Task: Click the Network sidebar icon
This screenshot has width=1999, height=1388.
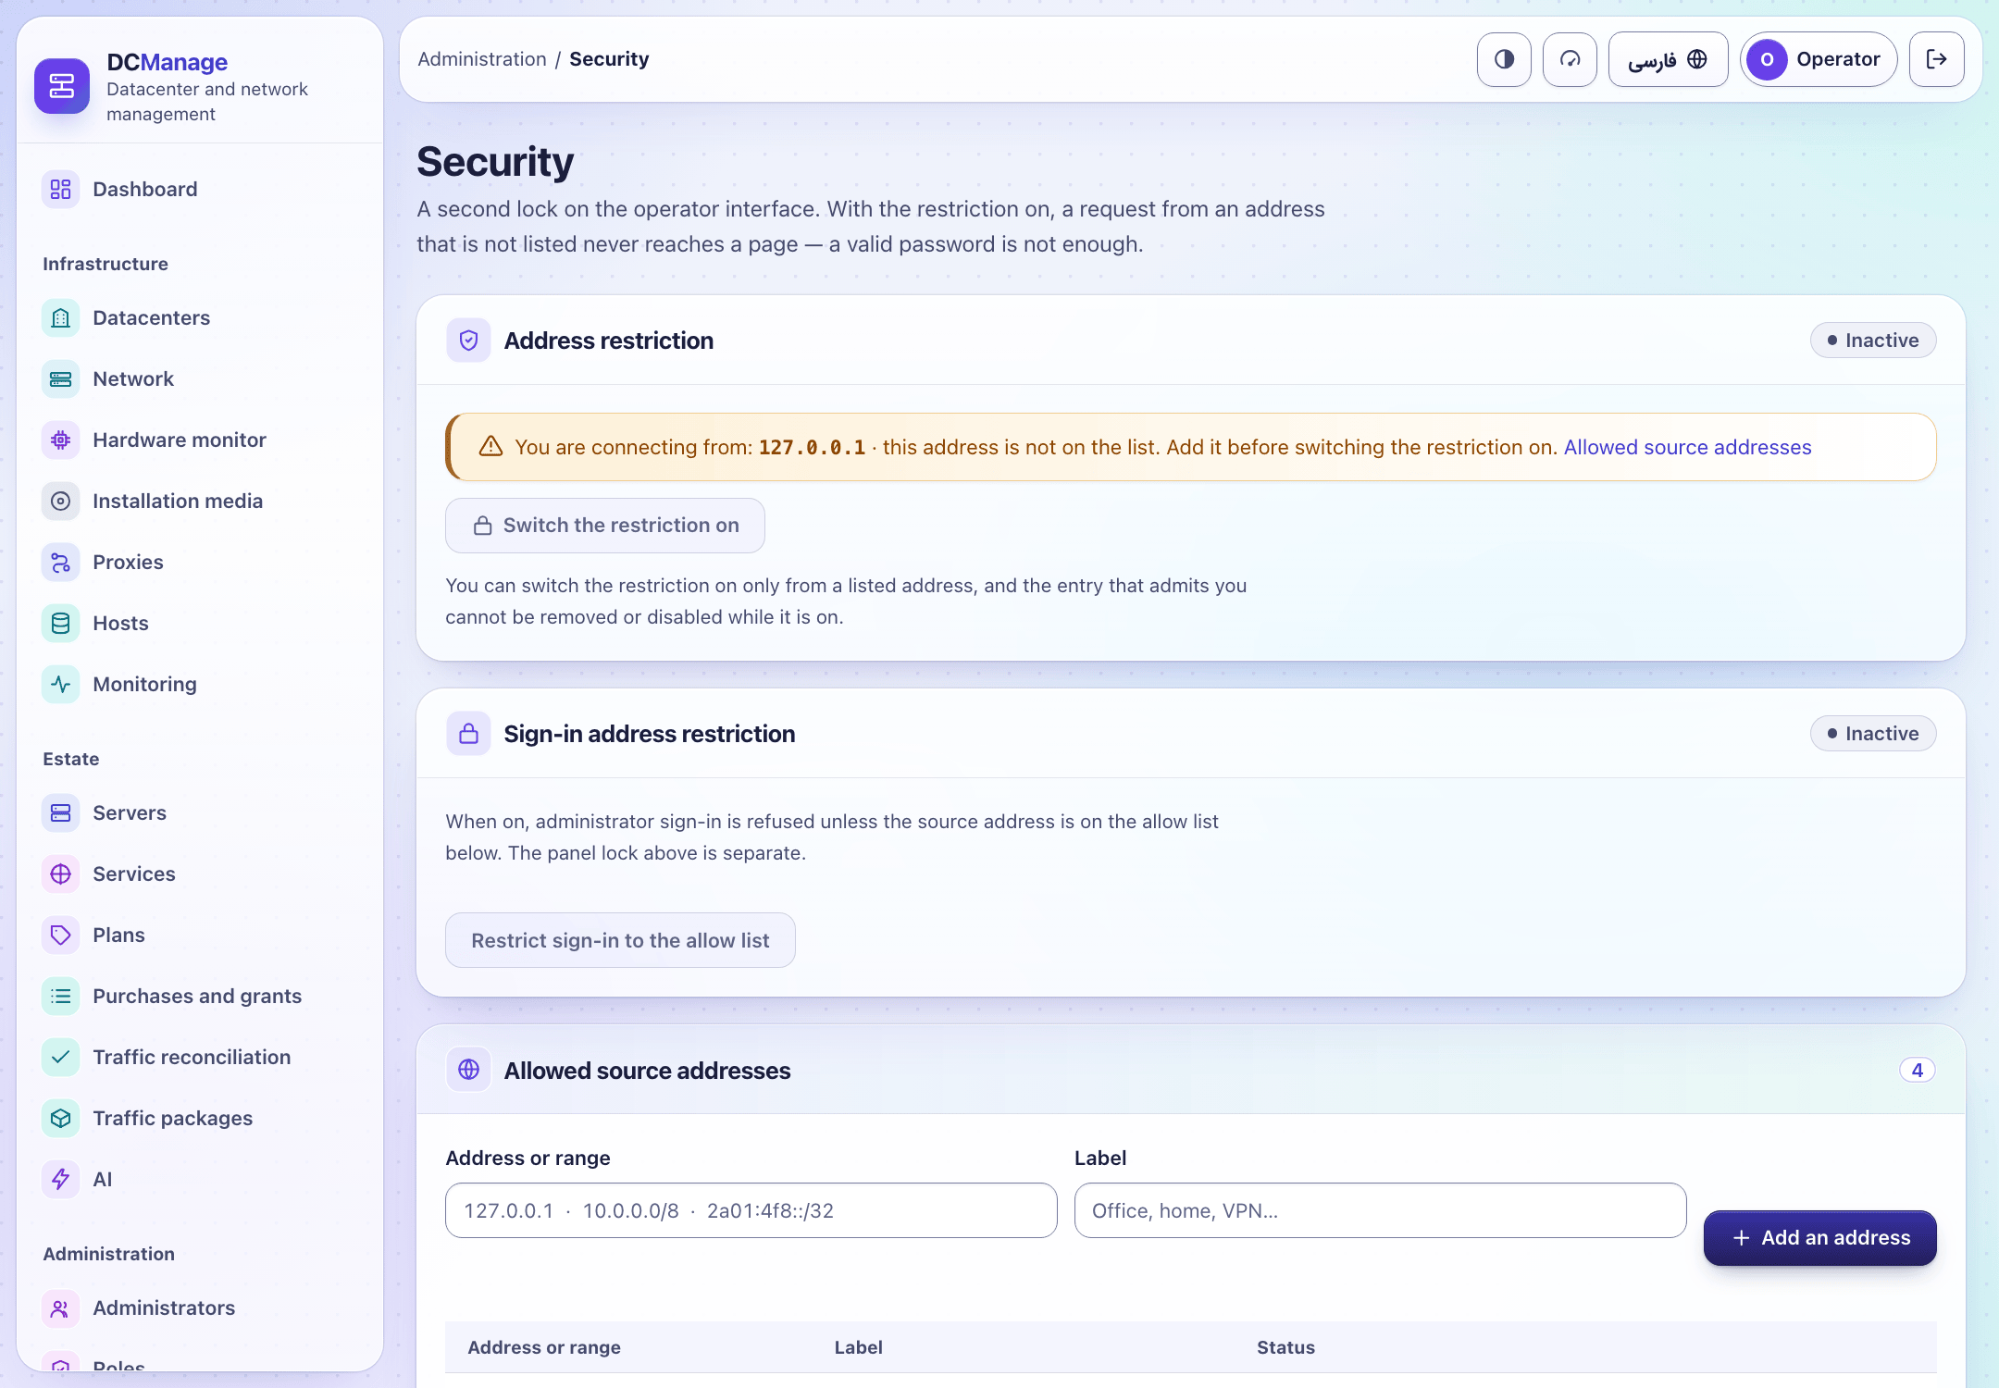Action: click(x=61, y=379)
